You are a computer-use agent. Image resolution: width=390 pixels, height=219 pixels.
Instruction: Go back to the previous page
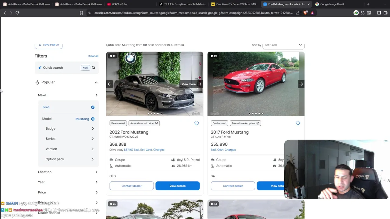tap(5, 13)
